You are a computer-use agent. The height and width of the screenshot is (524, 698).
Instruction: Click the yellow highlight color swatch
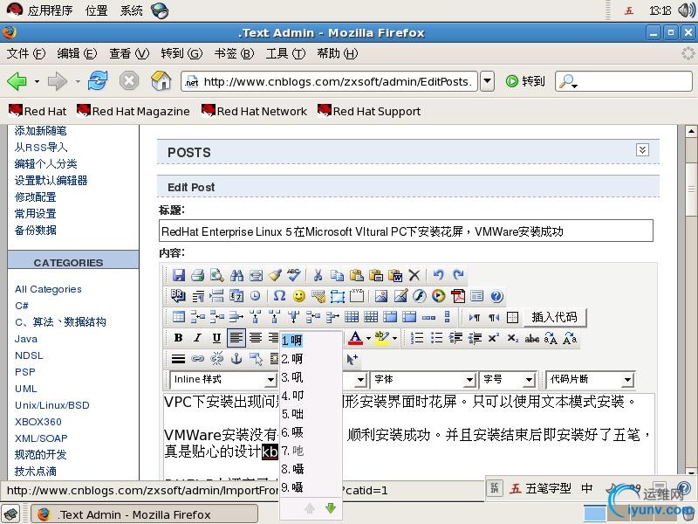[x=382, y=338]
